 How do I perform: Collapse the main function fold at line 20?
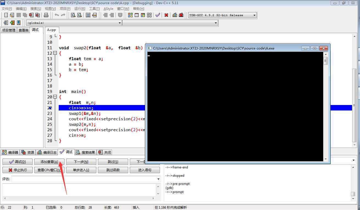[55, 97]
